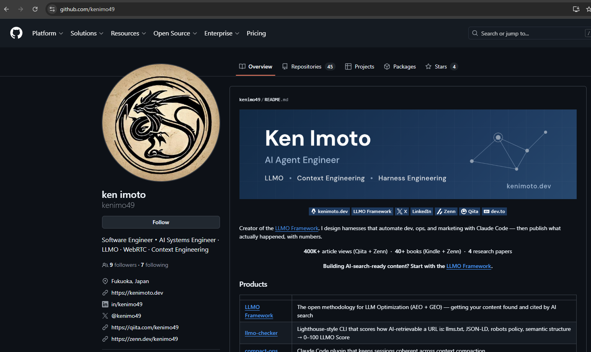Expand the Platform menu

(47, 33)
